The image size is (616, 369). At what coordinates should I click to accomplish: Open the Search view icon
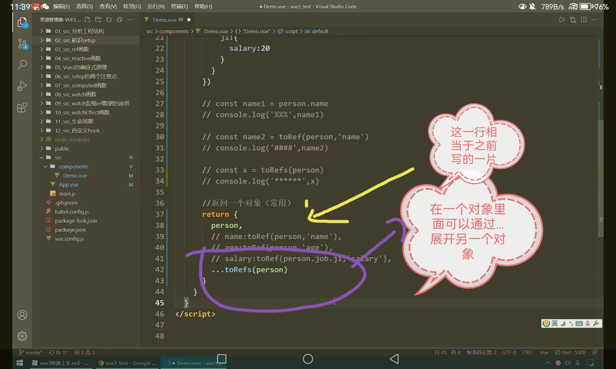coord(22,65)
